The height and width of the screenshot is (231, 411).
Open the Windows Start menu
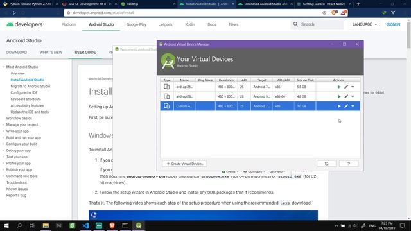point(6,225)
